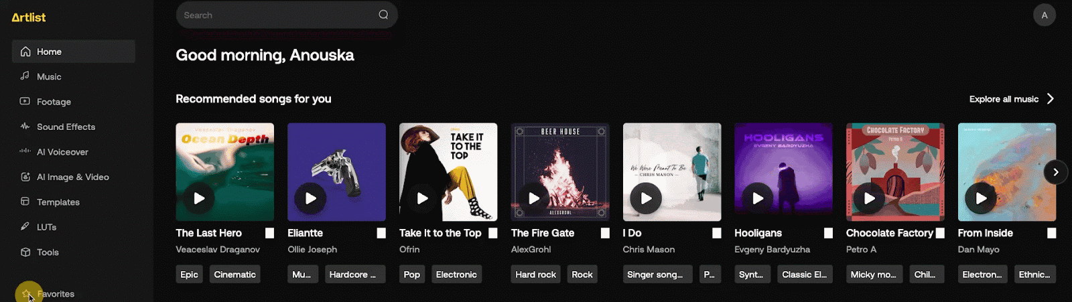The image size is (1072, 302).
Task: Tick the checkbox beside The Last Hero
Action: pos(269,233)
